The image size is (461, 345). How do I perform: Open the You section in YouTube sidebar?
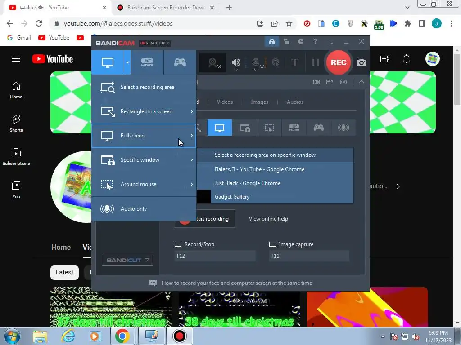tap(16, 190)
